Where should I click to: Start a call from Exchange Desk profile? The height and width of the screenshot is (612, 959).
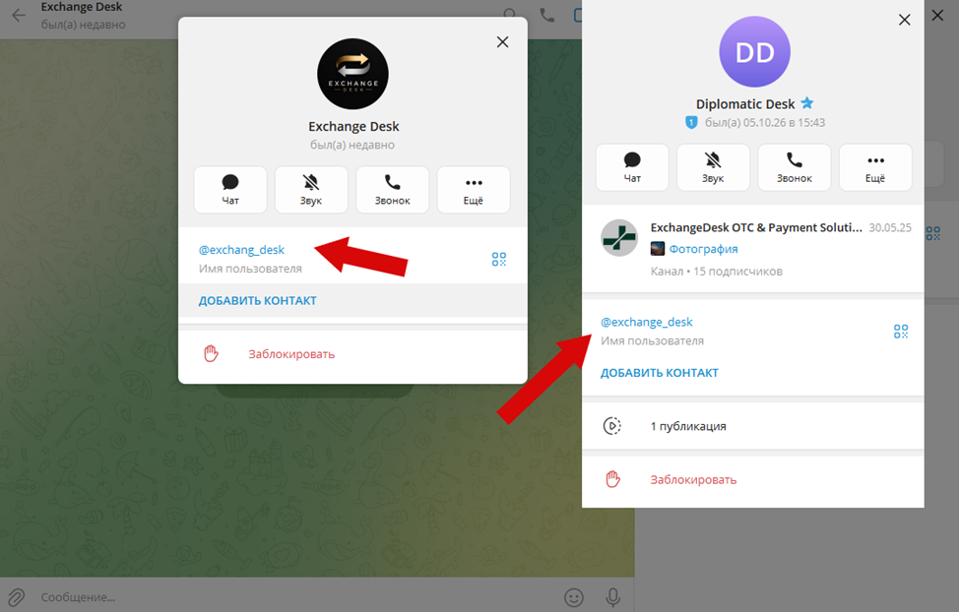coord(393,190)
